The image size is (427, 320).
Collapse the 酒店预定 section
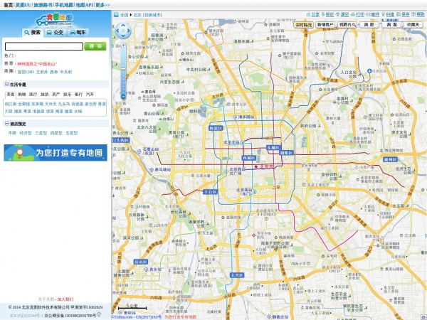7,124
